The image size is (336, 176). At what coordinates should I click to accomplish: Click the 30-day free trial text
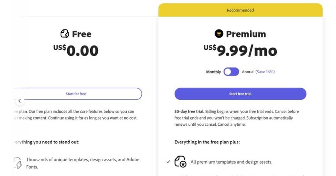[x=189, y=112]
